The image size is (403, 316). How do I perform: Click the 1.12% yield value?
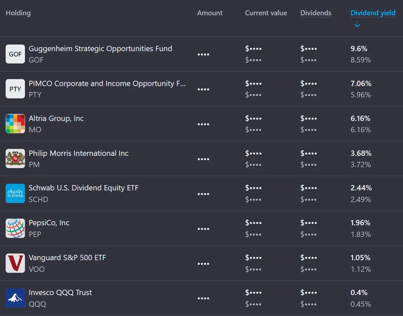(361, 269)
